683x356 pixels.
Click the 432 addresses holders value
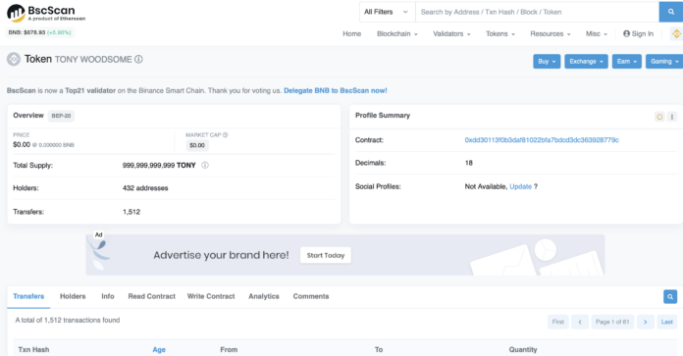(145, 188)
